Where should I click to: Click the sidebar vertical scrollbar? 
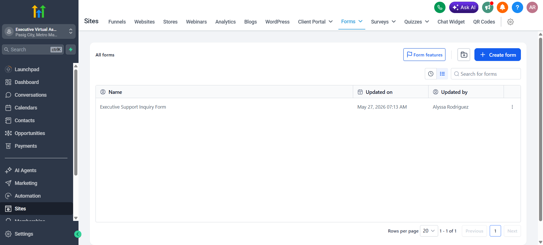point(76,122)
